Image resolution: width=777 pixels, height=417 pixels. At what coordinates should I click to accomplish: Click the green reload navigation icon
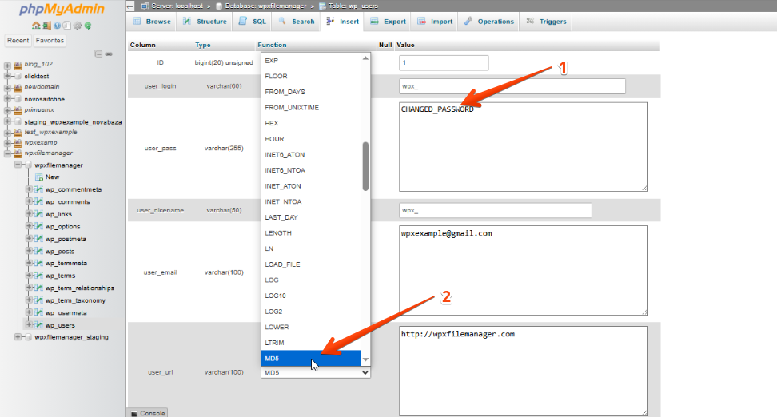[x=87, y=26]
